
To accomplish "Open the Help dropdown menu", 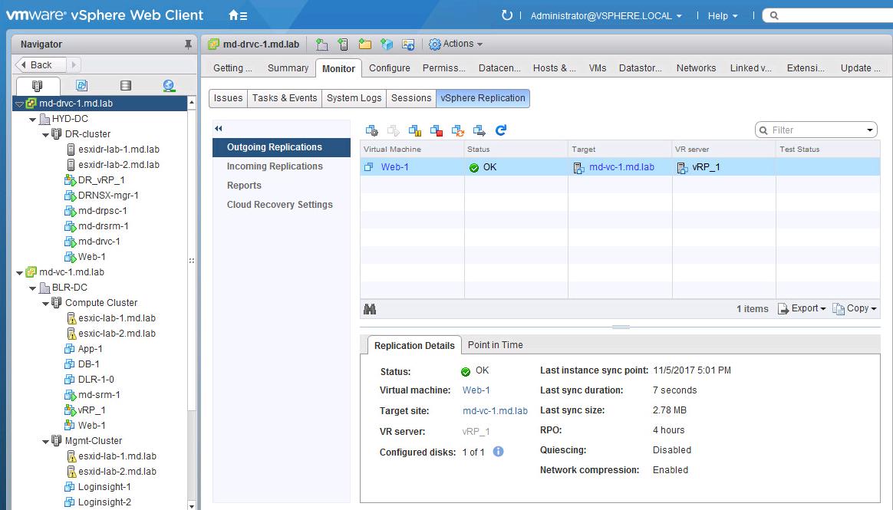I will click(723, 16).
